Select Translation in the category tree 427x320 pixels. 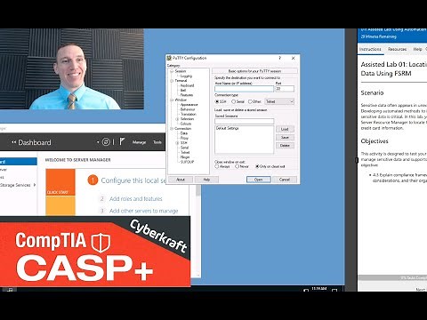189,114
